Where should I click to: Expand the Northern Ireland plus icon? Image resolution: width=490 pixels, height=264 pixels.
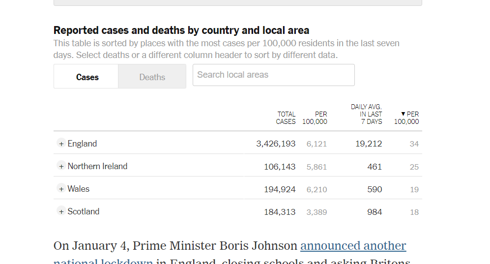61,166
